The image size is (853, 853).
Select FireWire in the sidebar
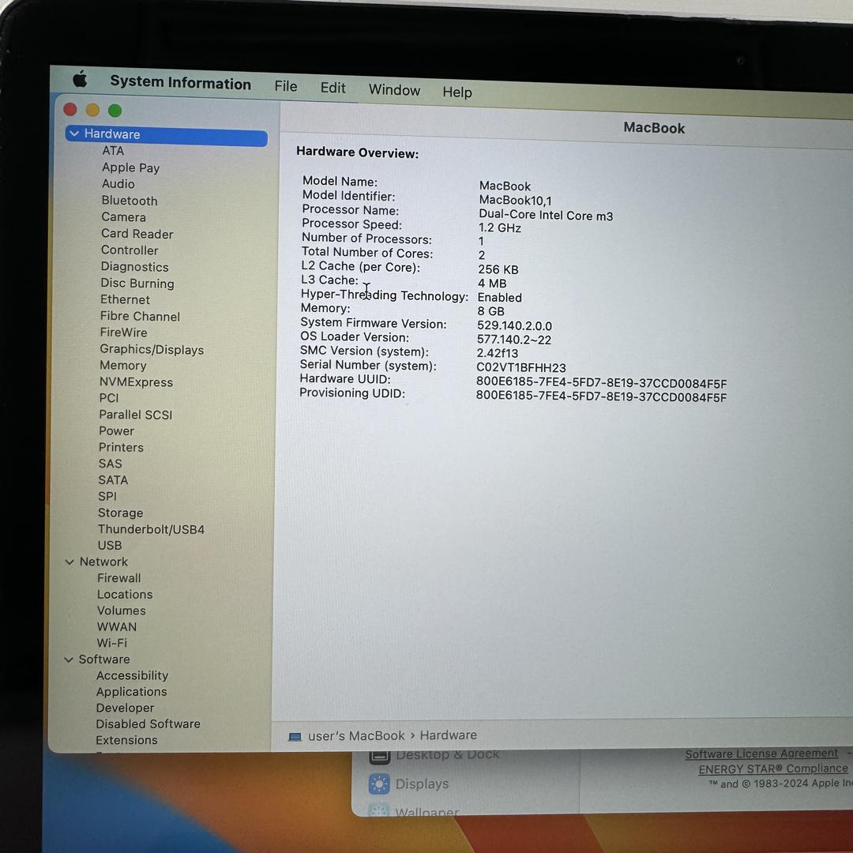pos(123,333)
